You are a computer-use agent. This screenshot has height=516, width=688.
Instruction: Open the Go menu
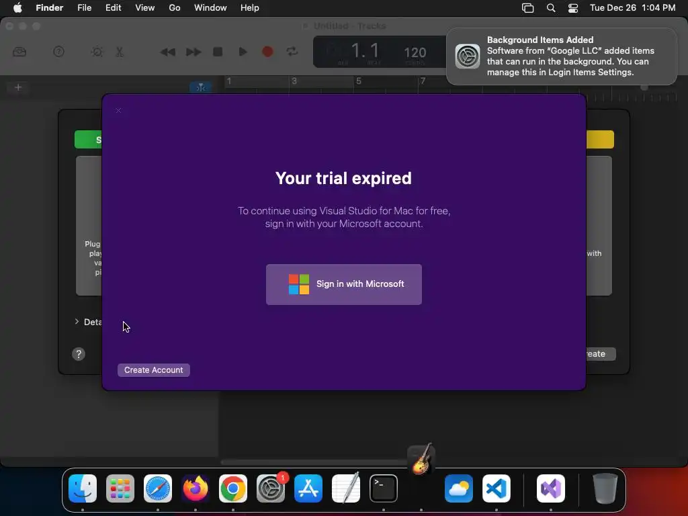click(x=175, y=8)
